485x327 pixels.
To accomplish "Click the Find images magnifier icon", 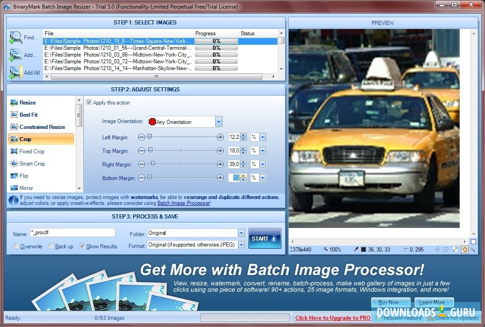I will pos(16,38).
